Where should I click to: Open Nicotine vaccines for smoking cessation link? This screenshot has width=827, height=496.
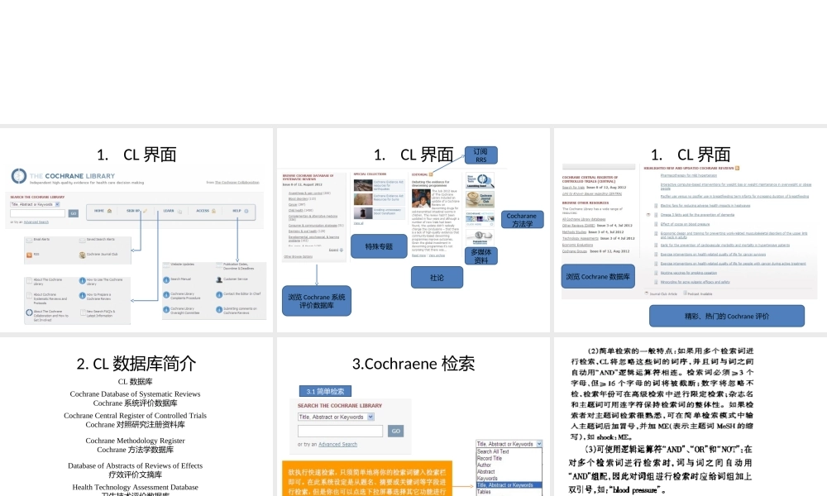[688, 273]
